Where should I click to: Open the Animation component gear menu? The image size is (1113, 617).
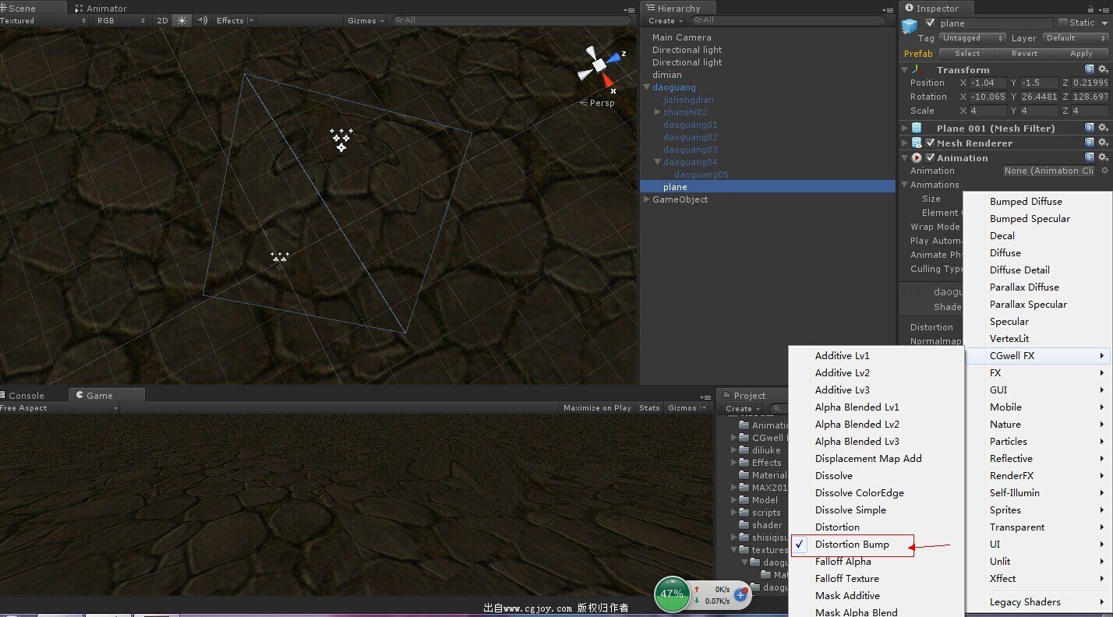pos(1103,157)
